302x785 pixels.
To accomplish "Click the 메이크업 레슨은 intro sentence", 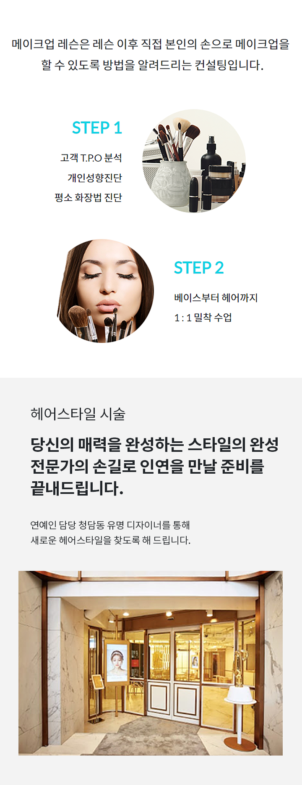I will (x=151, y=44).
